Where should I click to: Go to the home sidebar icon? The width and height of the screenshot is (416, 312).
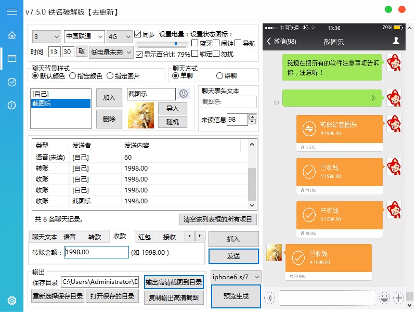click(x=11, y=35)
